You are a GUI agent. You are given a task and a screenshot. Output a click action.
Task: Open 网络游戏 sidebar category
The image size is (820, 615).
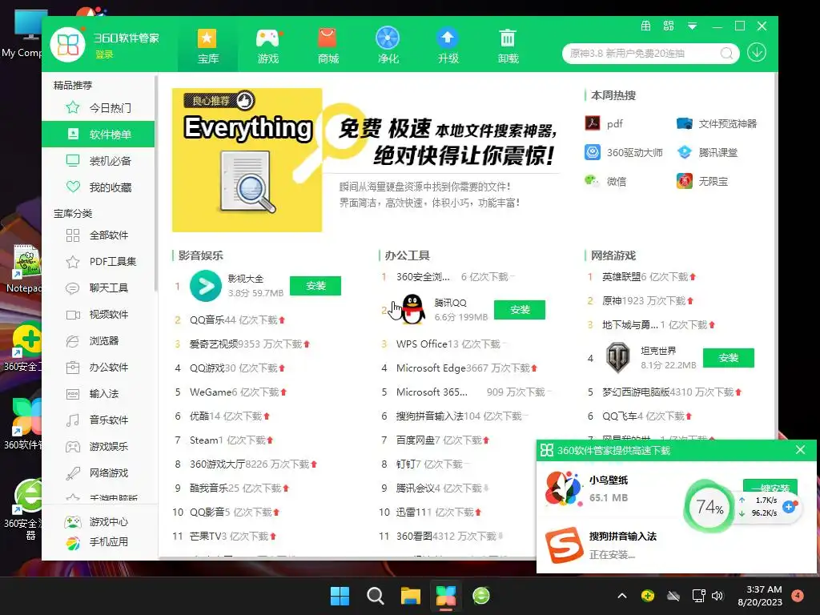click(98, 472)
